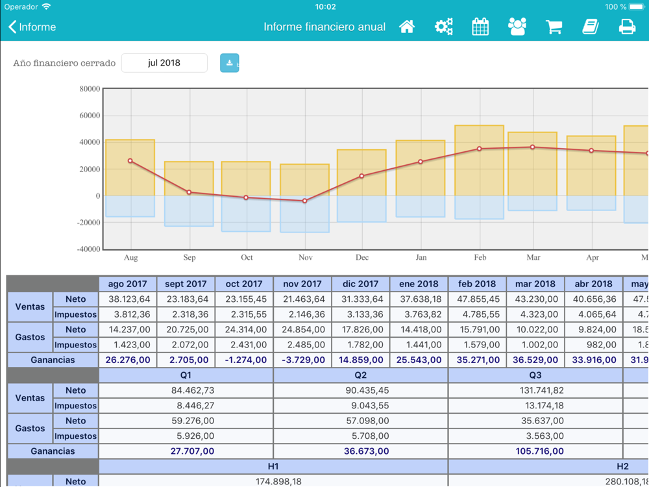The image size is (649, 487).
Task: Click the Q2 quarter header
Action: (x=361, y=375)
